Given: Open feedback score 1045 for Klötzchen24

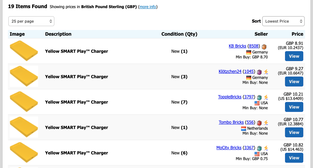Looking at the screenshot, I should pos(249,71).
